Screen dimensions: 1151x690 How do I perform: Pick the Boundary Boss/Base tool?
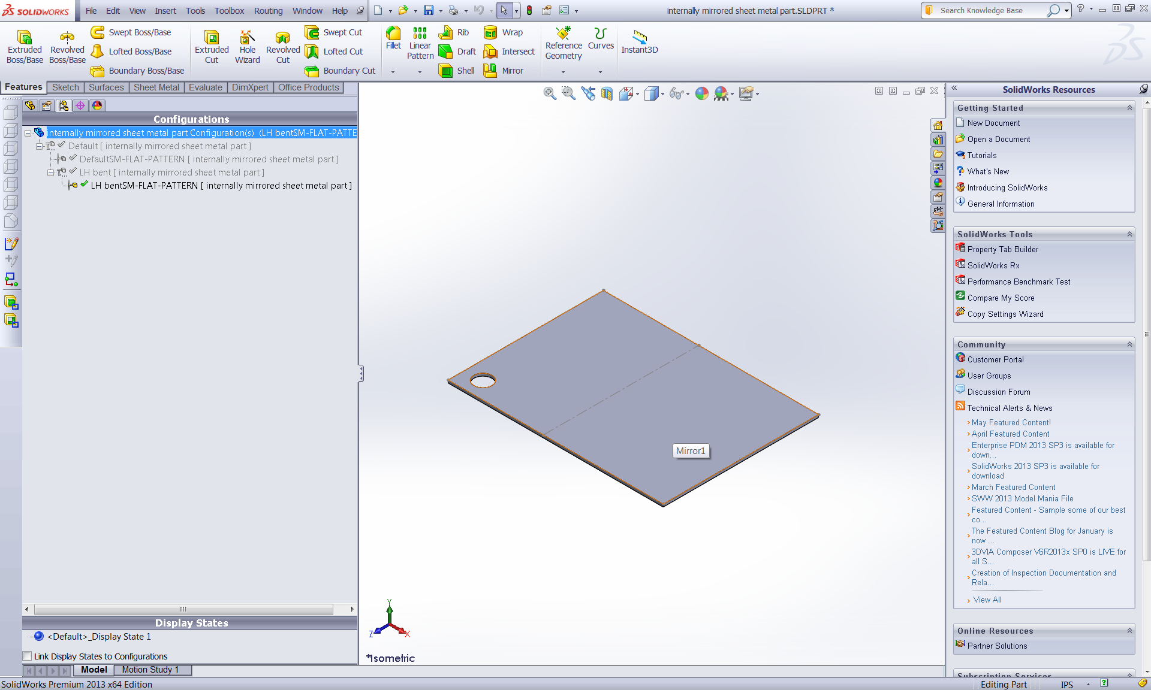[x=137, y=71]
